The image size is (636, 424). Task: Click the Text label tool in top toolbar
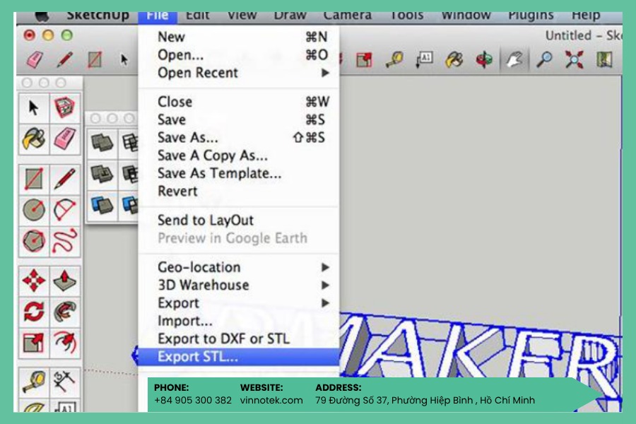click(424, 59)
